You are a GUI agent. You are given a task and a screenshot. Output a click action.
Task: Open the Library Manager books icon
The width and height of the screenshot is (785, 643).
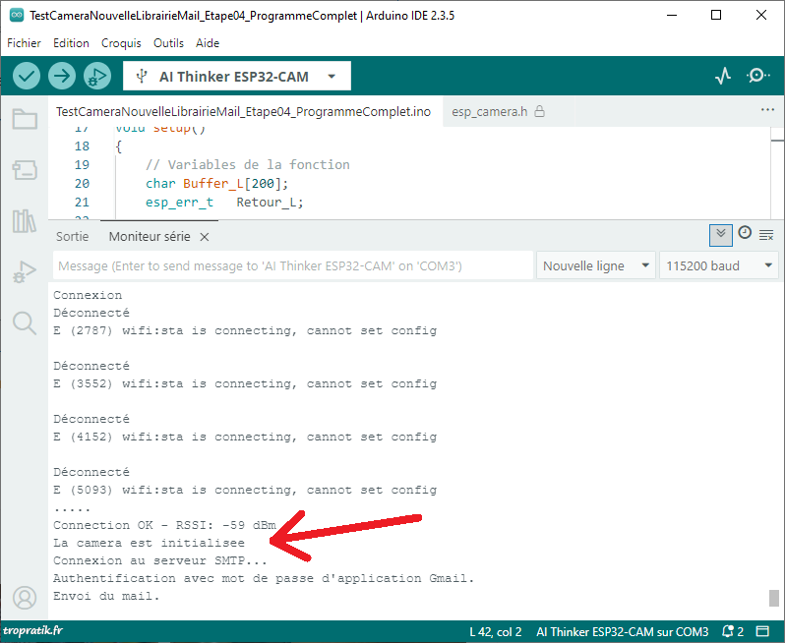tap(25, 221)
